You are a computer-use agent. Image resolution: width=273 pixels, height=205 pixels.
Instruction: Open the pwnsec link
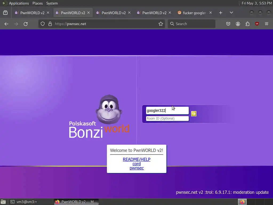pyautogui.click(x=136, y=168)
